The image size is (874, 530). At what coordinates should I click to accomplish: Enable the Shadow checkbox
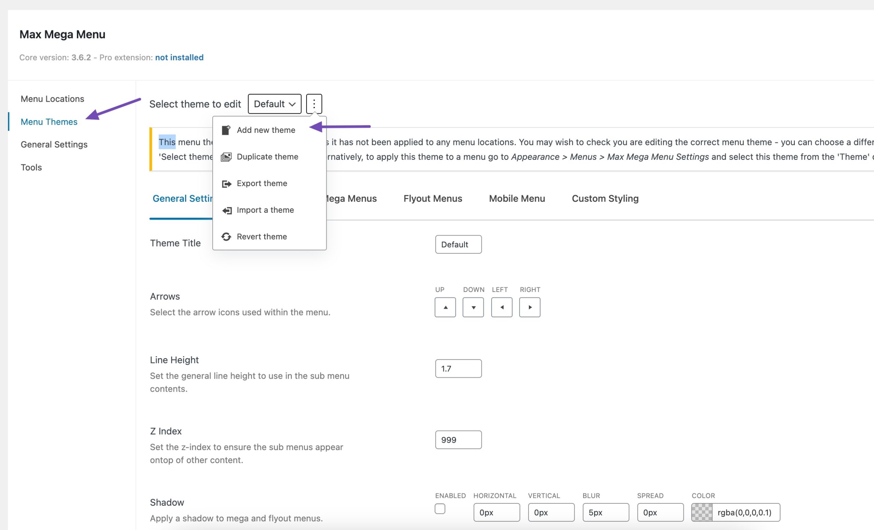[x=440, y=509]
